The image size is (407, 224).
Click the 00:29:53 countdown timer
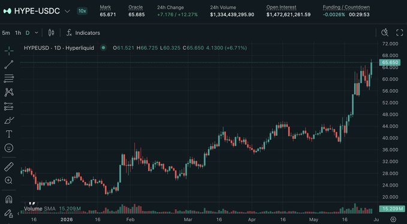(x=359, y=15)
